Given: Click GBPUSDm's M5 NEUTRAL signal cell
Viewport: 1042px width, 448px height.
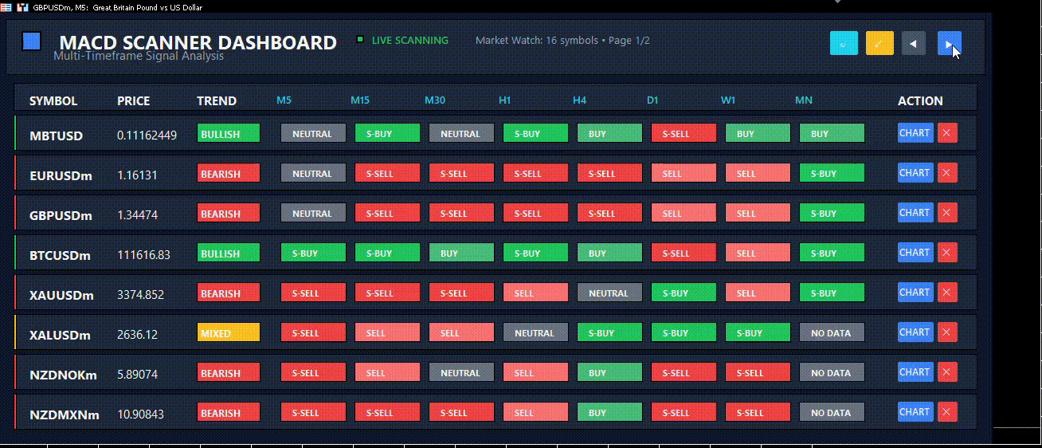Looking at the screenshot, I should [x=313, y=213].
